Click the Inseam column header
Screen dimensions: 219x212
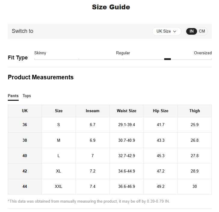pyautogui.click(x=93, y=111)
